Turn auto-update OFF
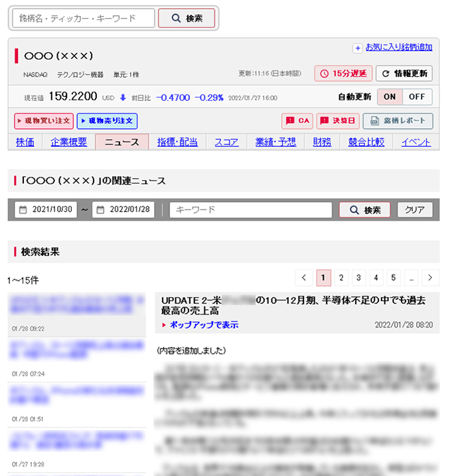 click(417, 96)
